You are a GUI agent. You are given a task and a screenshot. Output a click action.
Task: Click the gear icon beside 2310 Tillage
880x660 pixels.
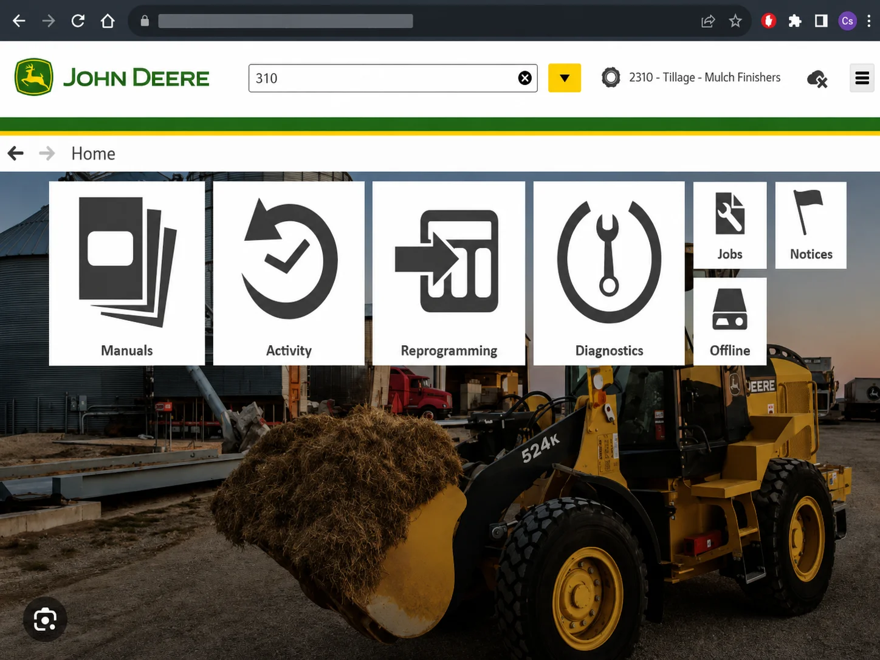coord(611,78)
